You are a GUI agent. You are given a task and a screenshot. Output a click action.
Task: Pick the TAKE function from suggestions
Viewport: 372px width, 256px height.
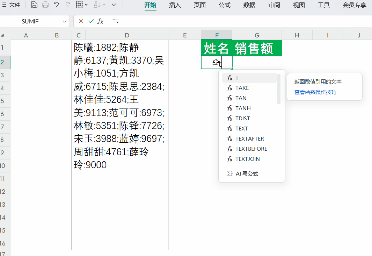point(242,88)
